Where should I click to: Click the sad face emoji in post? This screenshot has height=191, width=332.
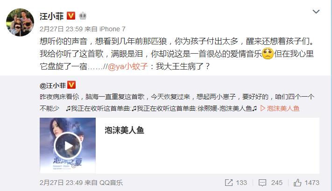pyautogui.click(x=268, y=54)
